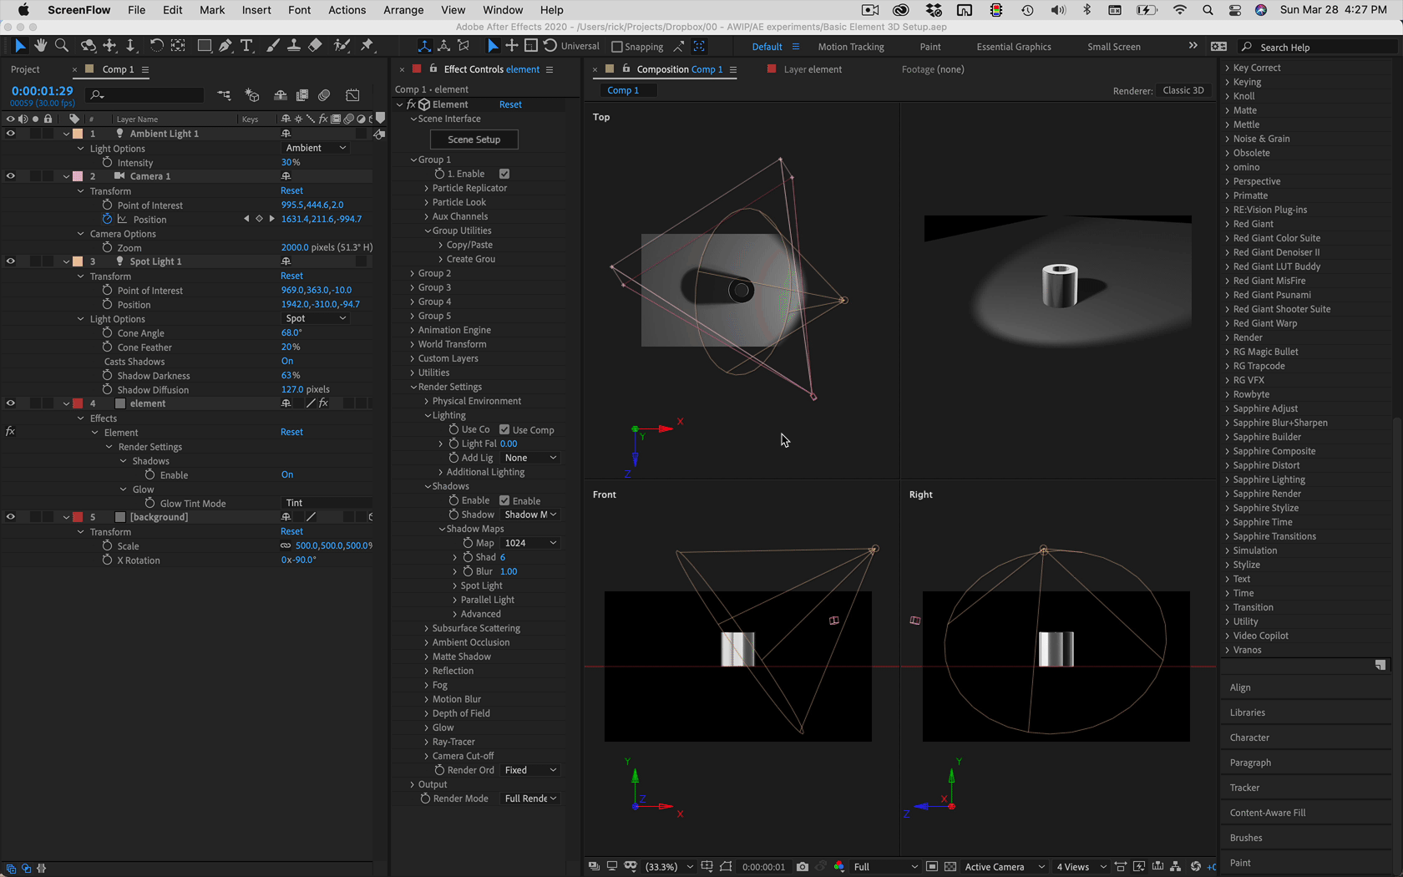Screen dimensions: 1403x877
Task: Hide the [background] layer
Action: coord(11,517)
